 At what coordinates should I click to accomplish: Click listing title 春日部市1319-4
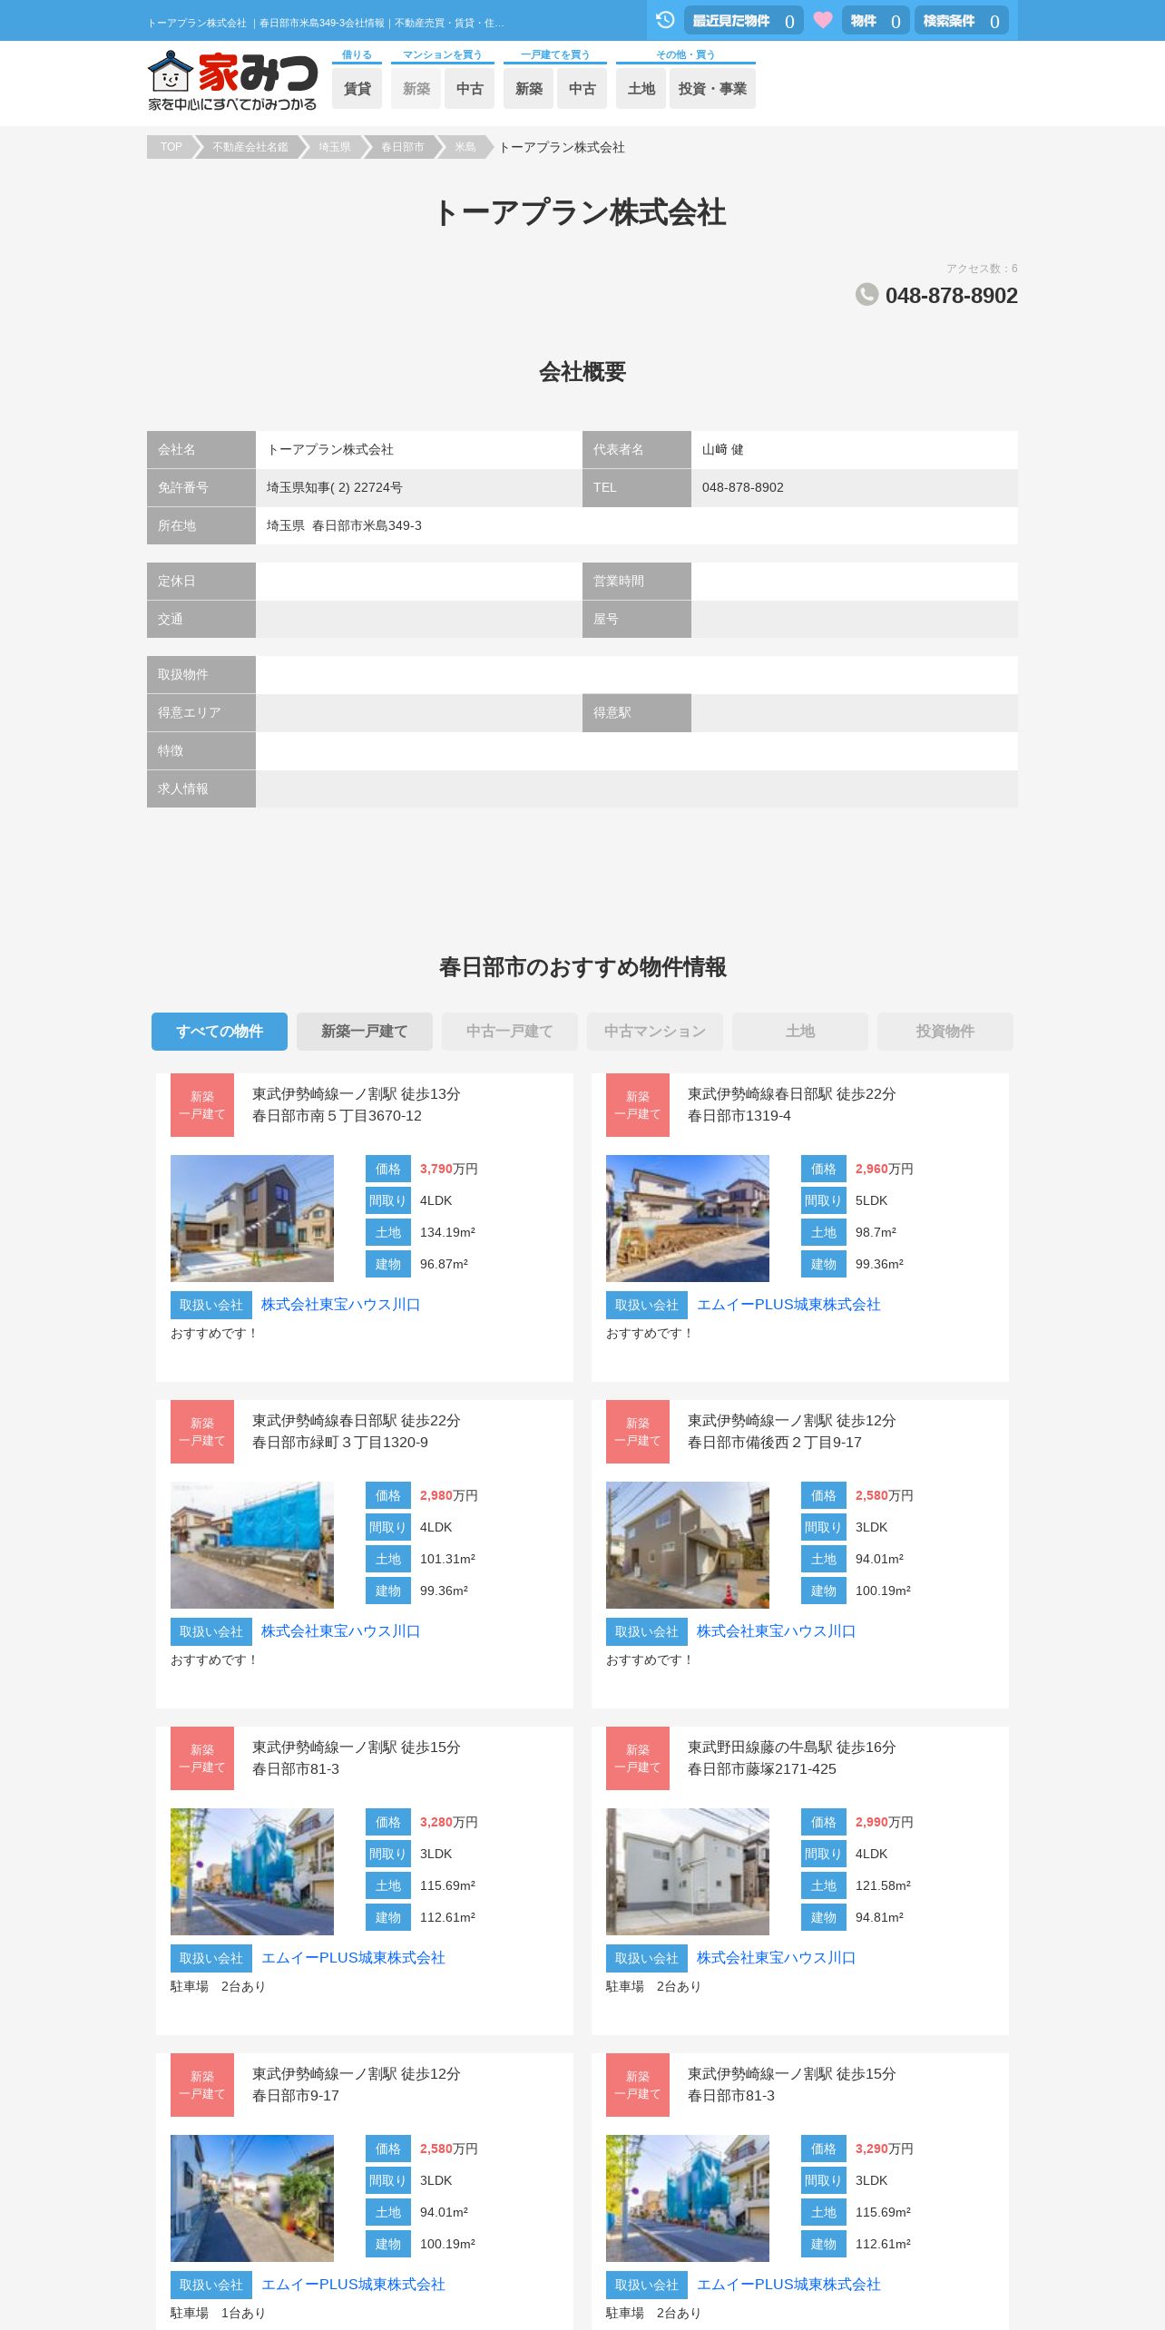point(739,1116)
